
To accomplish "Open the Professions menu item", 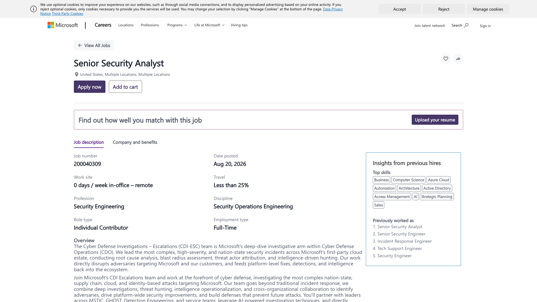I will coord(150,25).
